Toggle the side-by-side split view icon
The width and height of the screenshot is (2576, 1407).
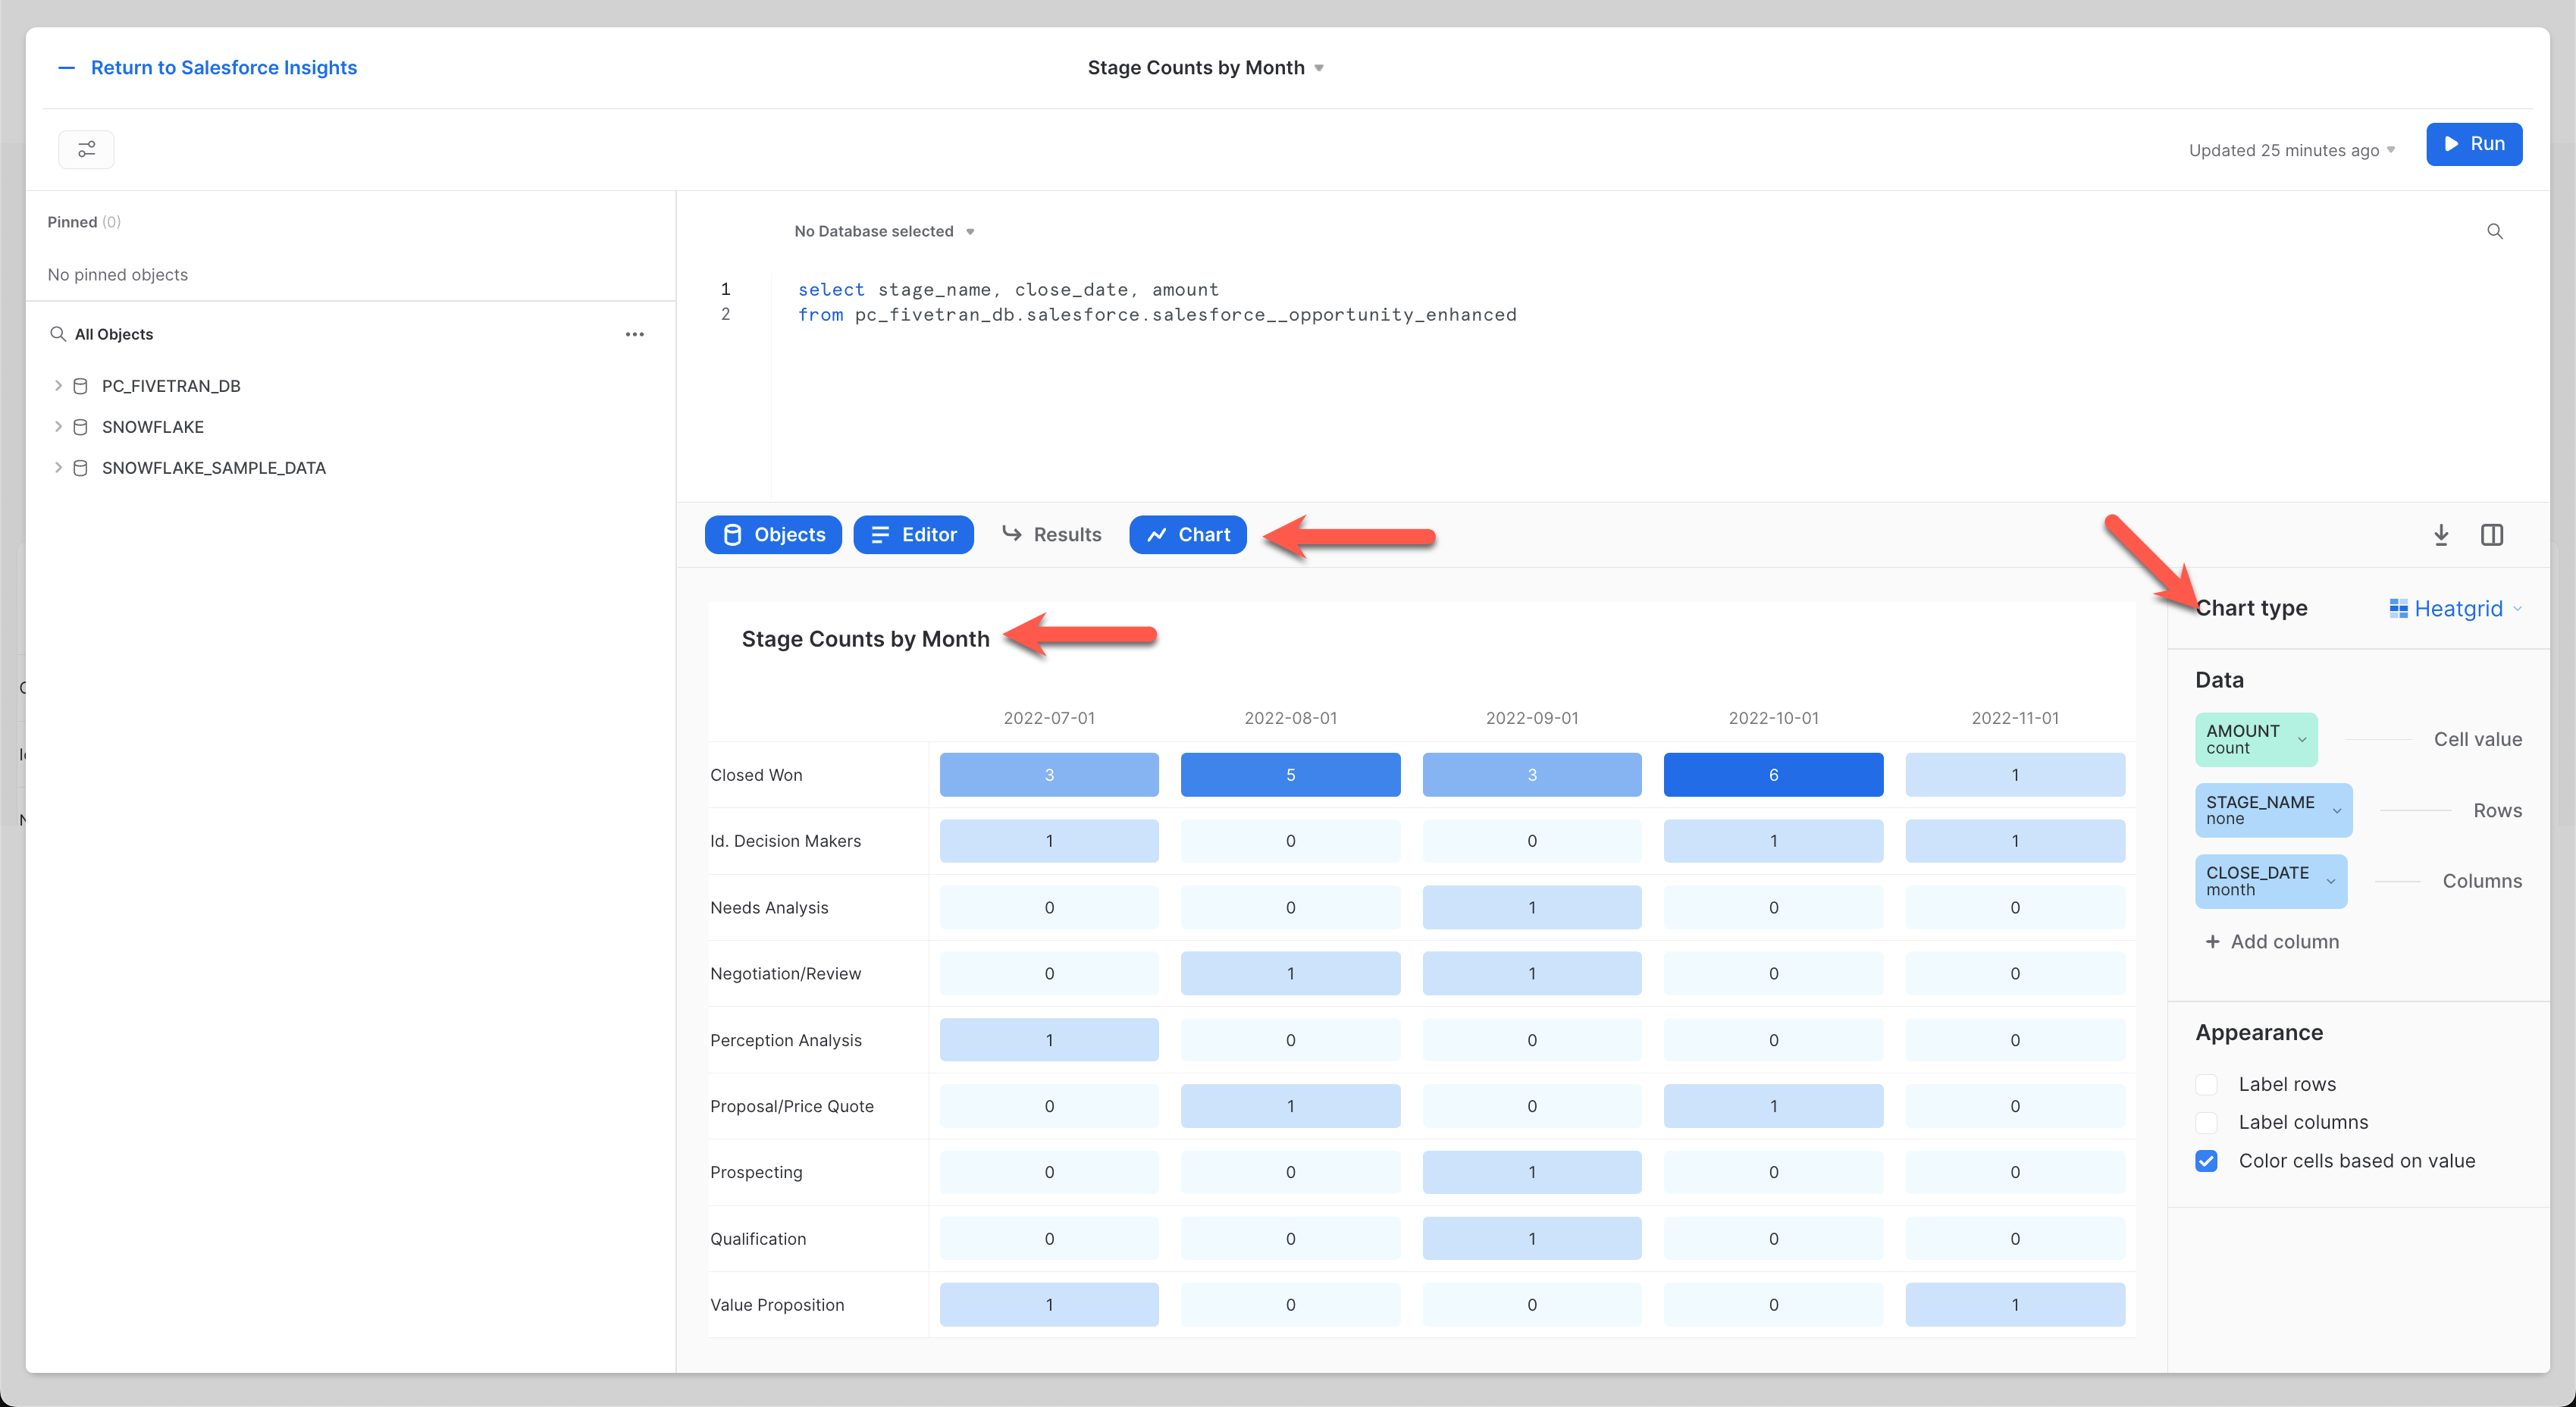coord(2493,535)
